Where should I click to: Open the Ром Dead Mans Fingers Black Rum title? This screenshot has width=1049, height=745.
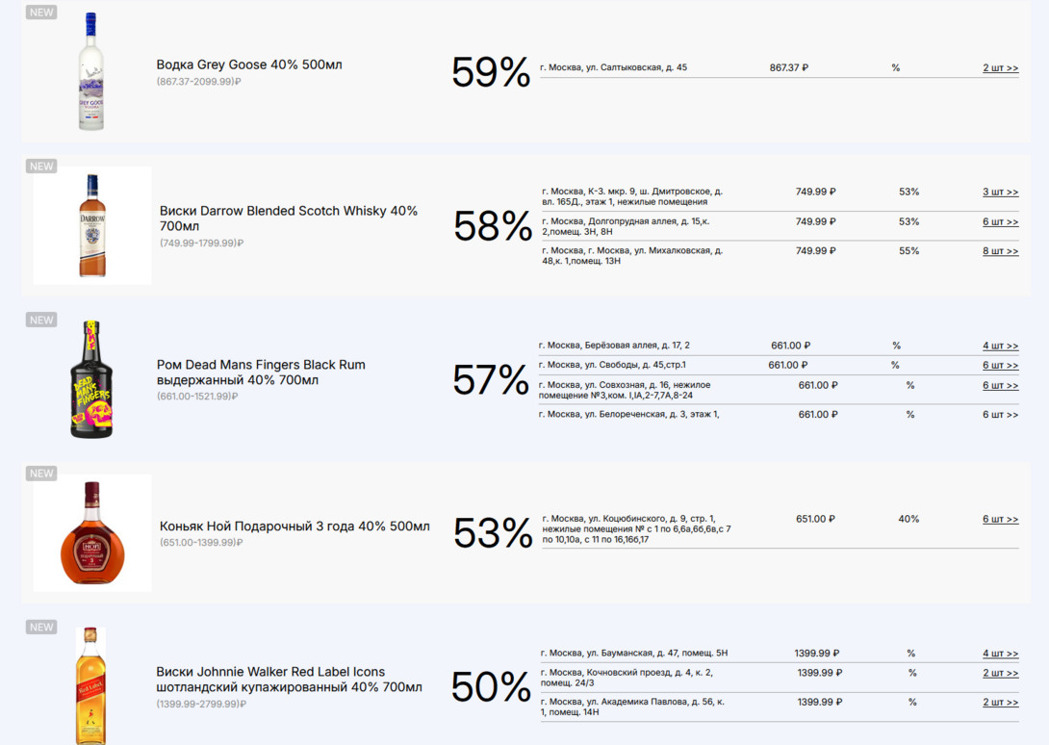coord(261,372)
